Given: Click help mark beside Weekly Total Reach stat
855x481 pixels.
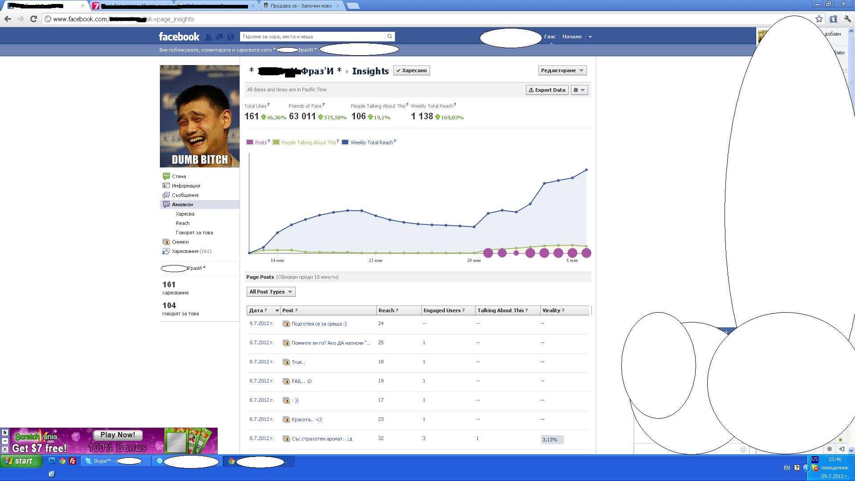Looking at the screenshot, I should click(x=455, y=105).
